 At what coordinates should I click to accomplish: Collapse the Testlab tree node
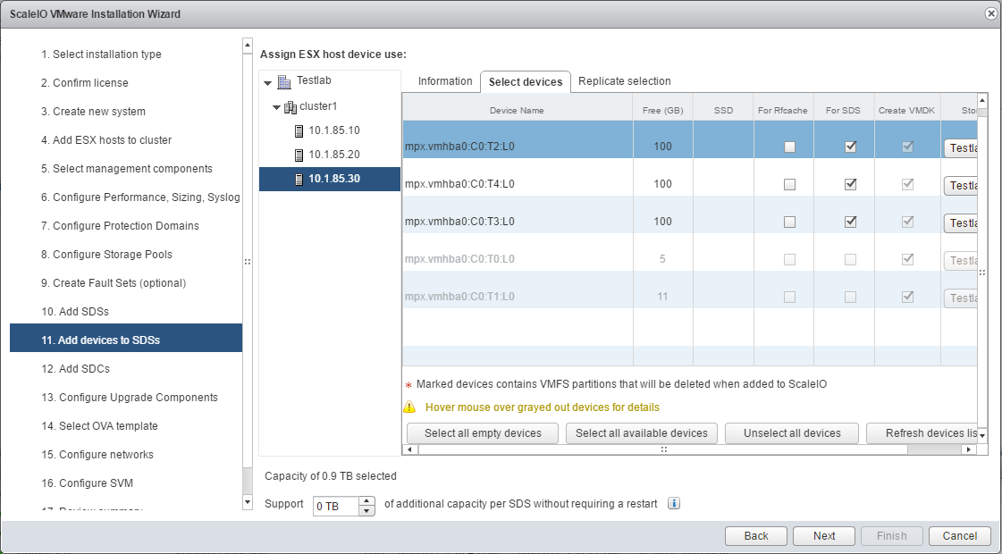[268, 82]
